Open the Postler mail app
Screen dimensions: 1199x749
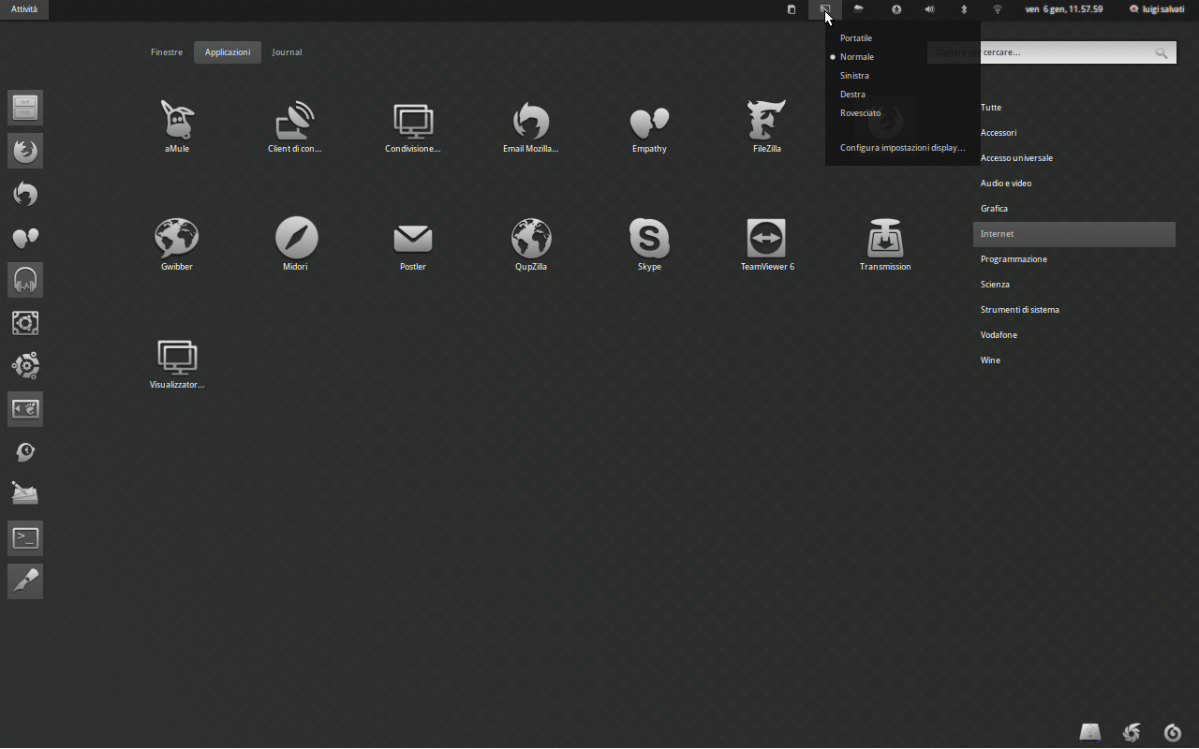pos(413,244)
